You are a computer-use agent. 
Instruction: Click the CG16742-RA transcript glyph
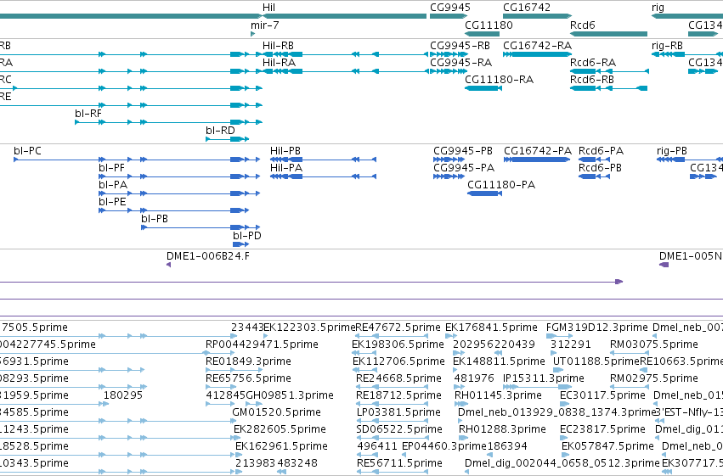(537, 54)
